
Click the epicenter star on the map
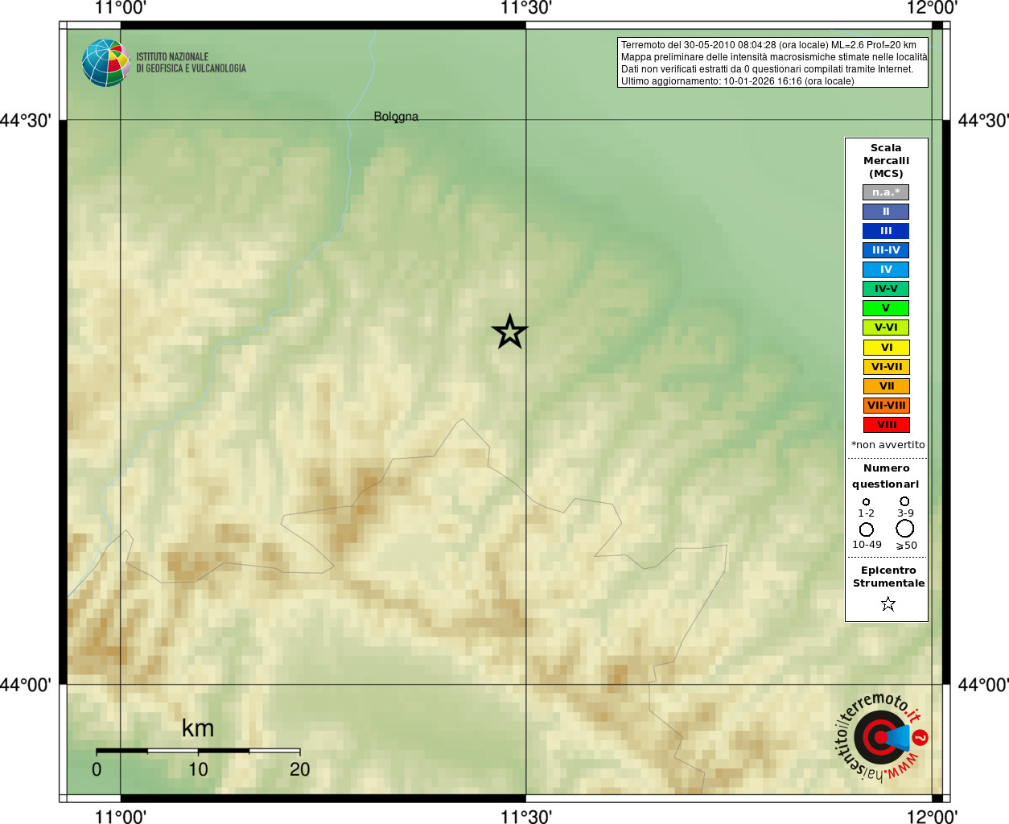[509, 332]
